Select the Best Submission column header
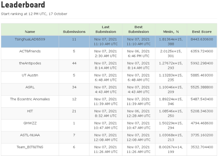The height and width of the screenshot is (156, 218). 139,29
